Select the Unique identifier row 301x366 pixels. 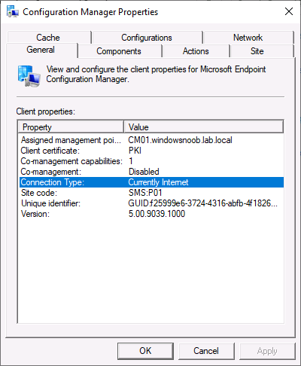point(151,203)
